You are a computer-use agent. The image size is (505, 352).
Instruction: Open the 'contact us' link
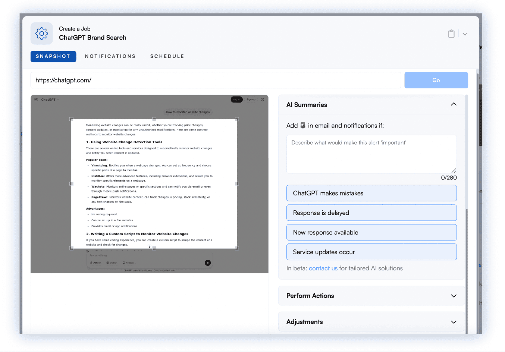323,268
